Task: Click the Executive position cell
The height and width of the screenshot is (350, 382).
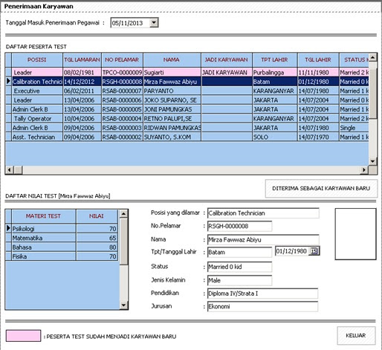Action: 37,91
